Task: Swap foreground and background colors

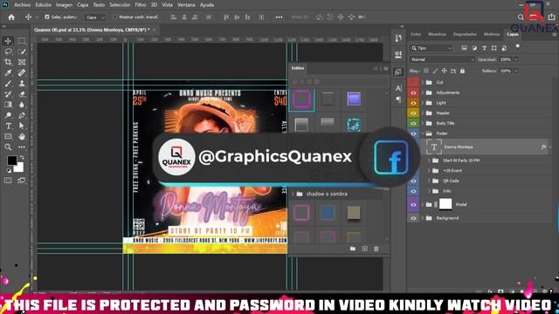Action: click(21, 157)
